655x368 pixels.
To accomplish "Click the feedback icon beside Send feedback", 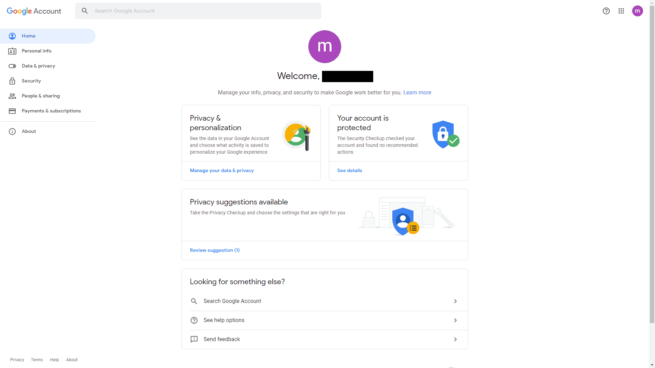I will 194,339.
